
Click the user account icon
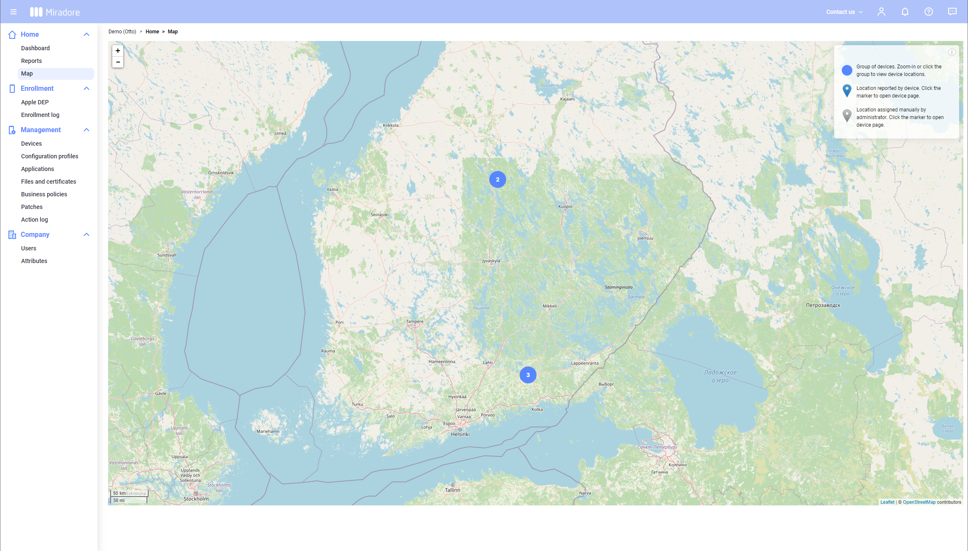pos(881,12)
